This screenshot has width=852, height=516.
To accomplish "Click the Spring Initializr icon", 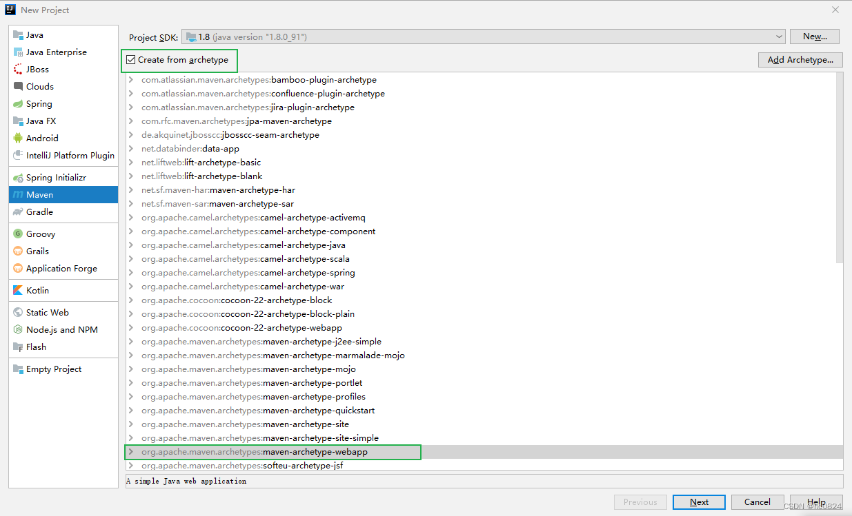I will tap(18, 178).
